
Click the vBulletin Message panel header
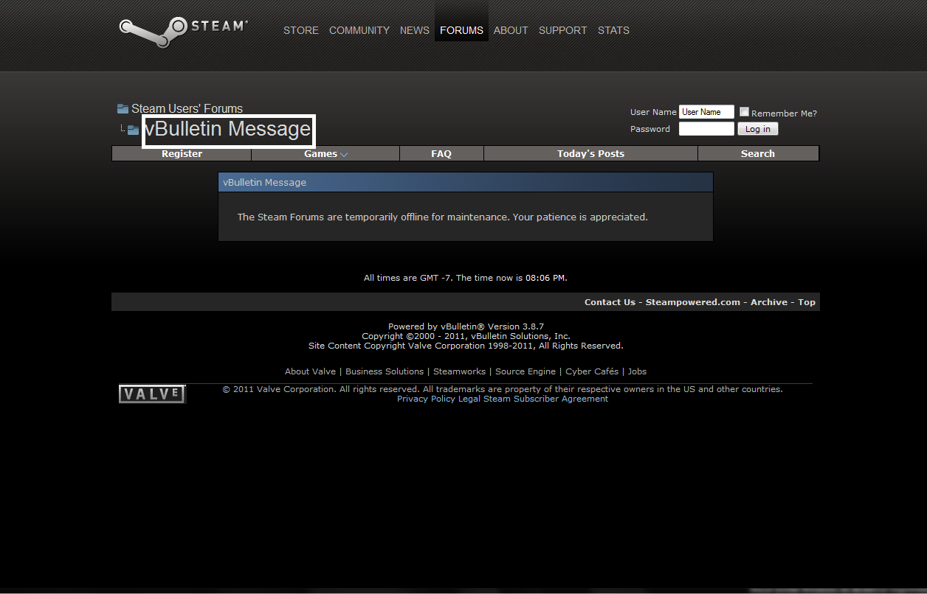[466, 182]
